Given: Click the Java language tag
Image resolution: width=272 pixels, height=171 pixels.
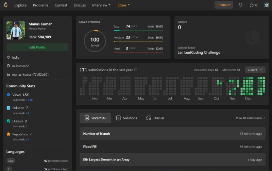Looking at the screenshot, I should 11,161.
